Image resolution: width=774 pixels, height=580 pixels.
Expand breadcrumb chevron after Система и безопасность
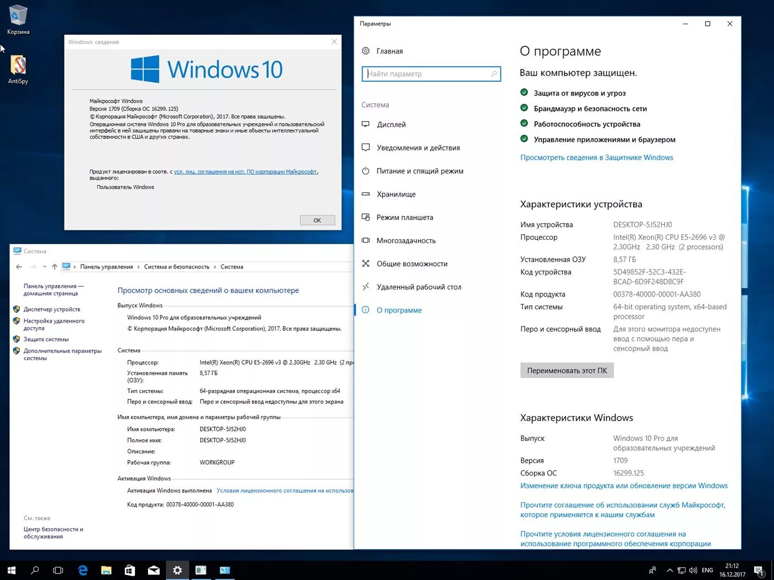point(216,266)
